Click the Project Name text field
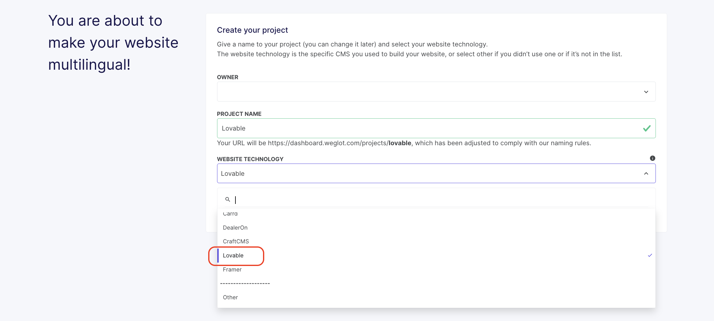Screen dimensions: 714x321 429,128
